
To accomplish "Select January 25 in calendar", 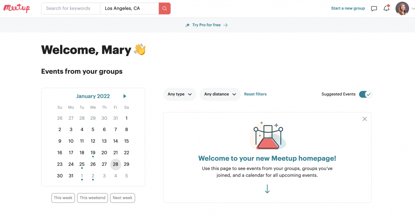I will [82, 164].
